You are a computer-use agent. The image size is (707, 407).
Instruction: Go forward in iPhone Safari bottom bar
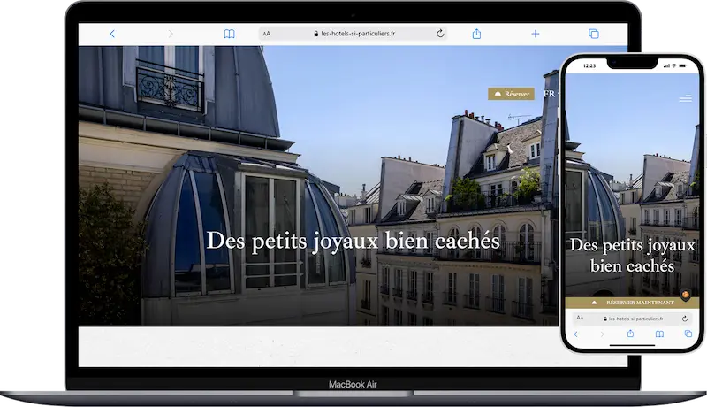[602, 334]
